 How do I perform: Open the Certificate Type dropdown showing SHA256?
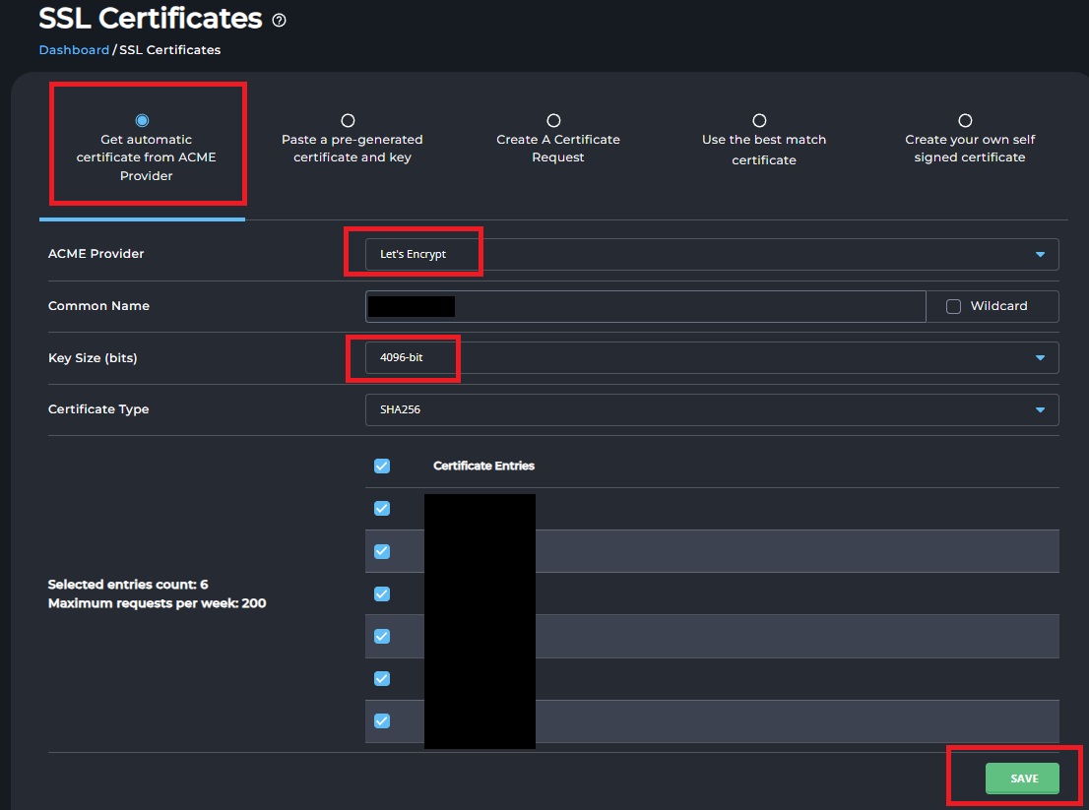click(x=712, y=409)
